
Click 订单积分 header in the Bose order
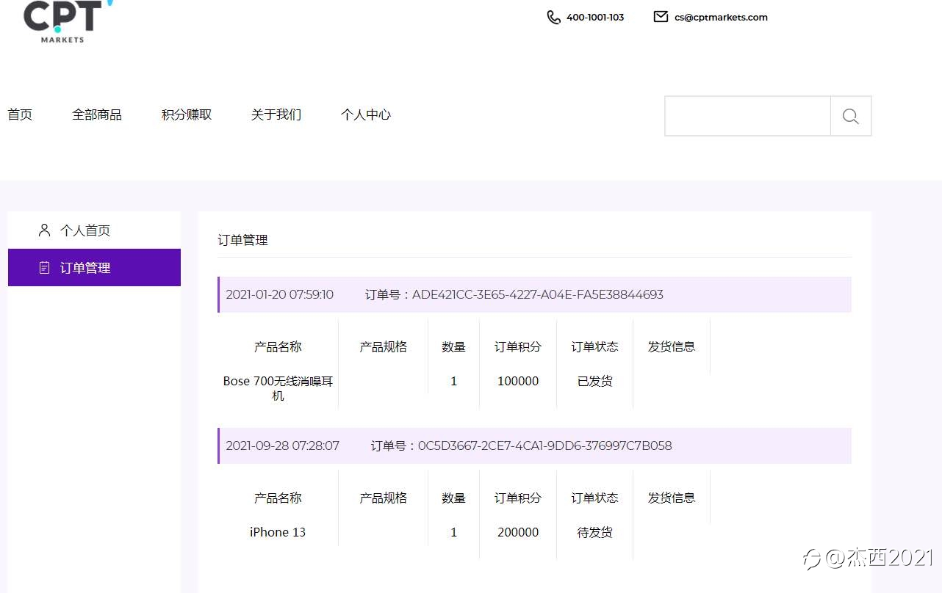tap(518, 346)
